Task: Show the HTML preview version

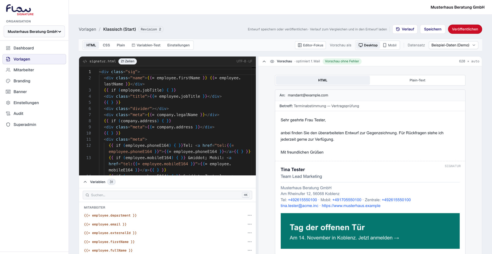Action: (323, 80)
